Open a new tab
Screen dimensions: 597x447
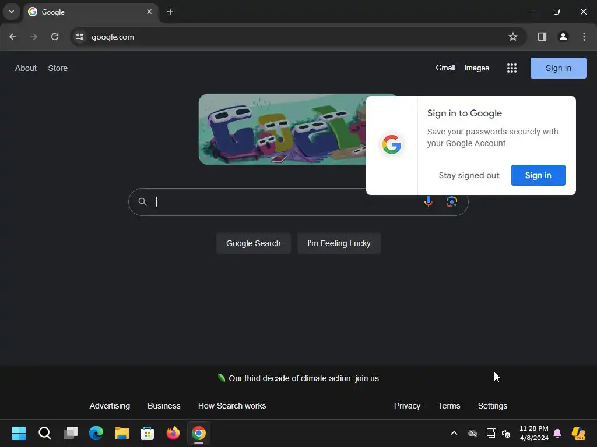170,12
